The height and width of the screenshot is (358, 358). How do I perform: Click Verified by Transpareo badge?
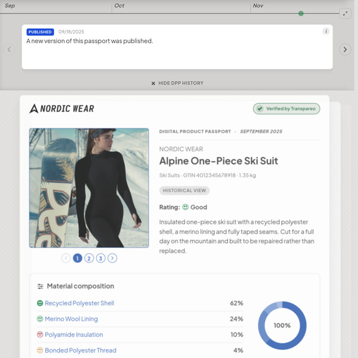point(286,109)
